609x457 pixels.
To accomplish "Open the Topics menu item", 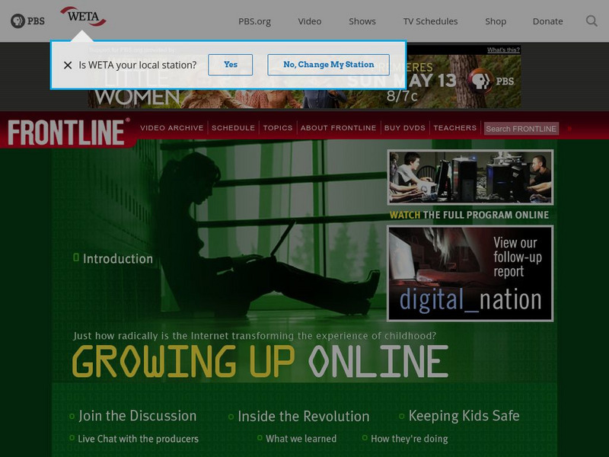I will [x=278, y=128].
